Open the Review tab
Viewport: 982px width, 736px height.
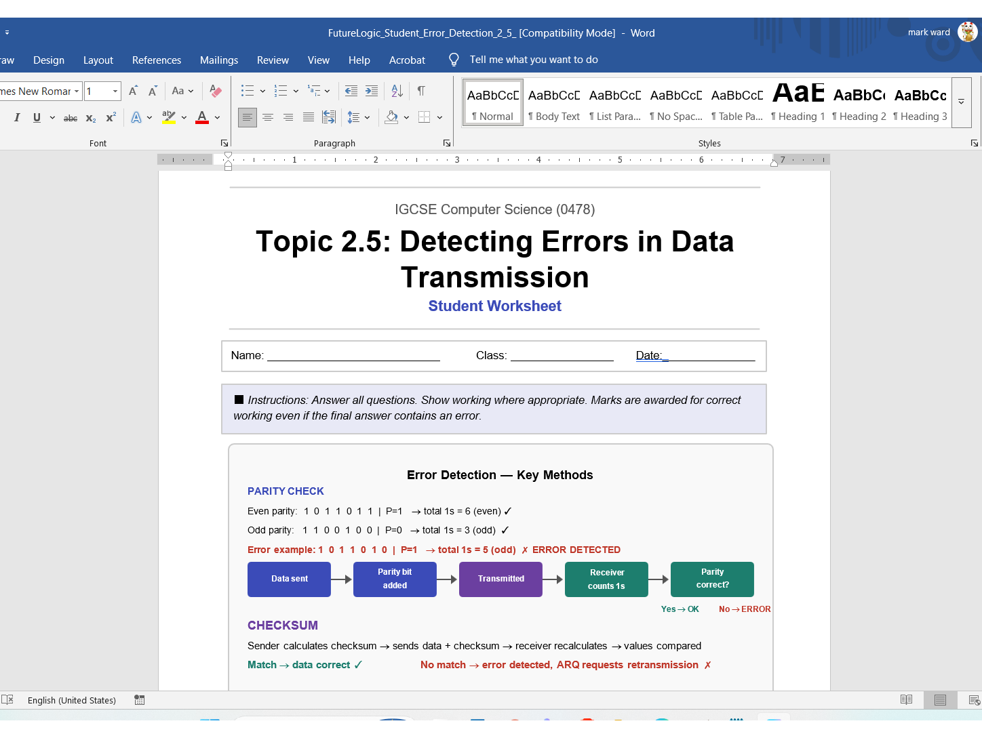pos(273,60)
